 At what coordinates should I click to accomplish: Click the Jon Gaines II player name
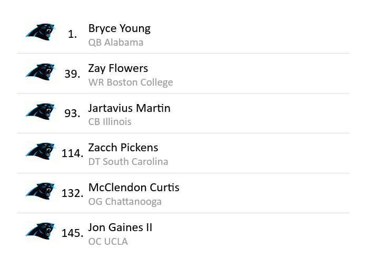120,227
